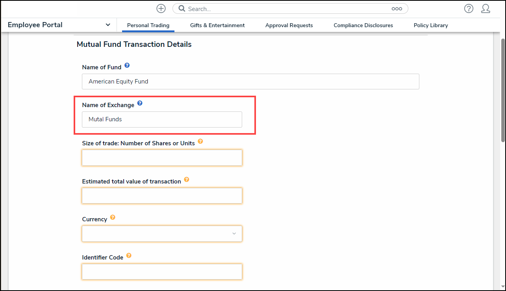Click the vertical page scrollbar
Viewport: 506px width, 291px height.
click(502, 91)
